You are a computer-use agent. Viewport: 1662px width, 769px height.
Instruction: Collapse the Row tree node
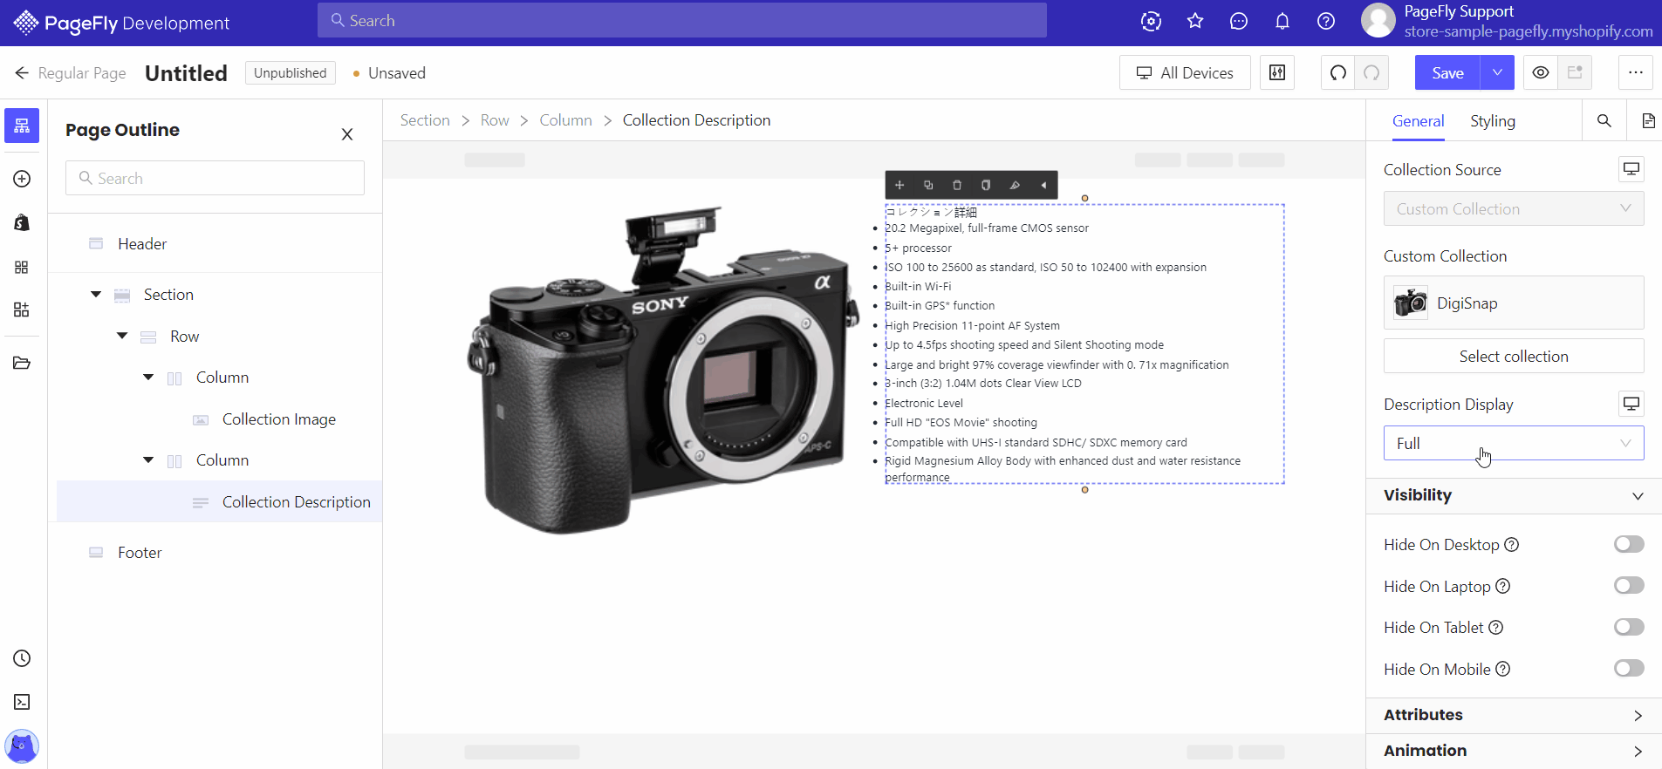(122, 336)
